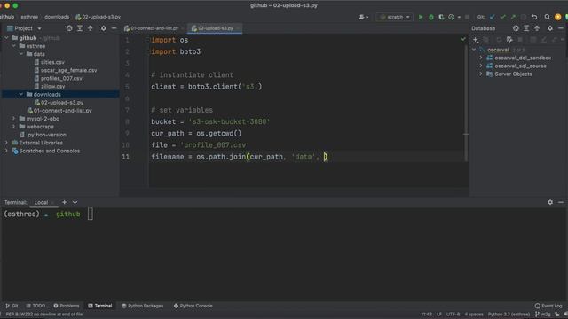Add new data source in Database panel

(x=476, y=39)
